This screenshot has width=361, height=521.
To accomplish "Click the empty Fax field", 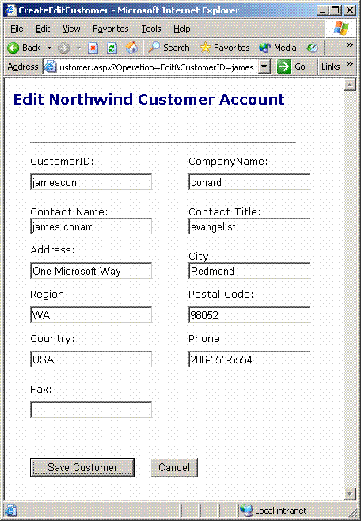I will pyautogui.click(x=91, y=410).
